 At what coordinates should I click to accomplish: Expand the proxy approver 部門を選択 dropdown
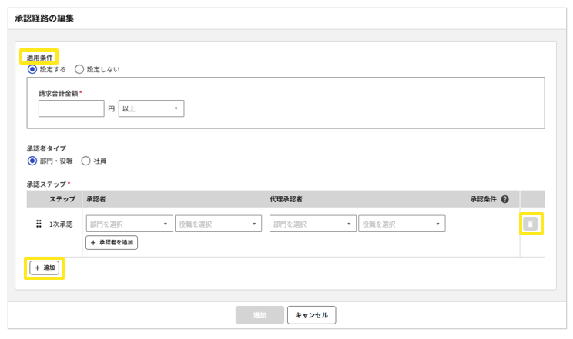tap(313, 224)
